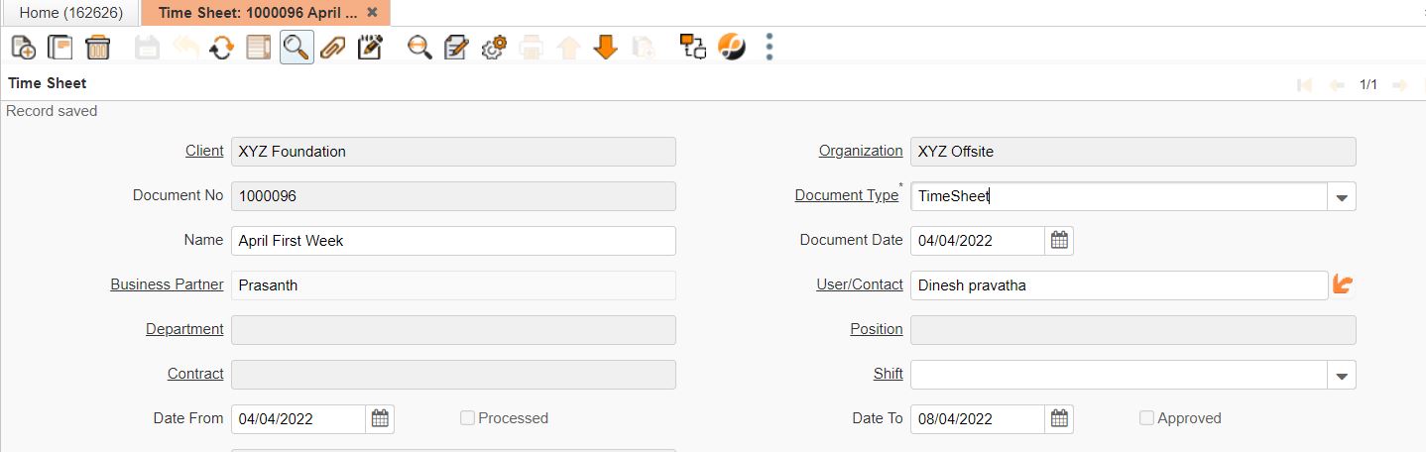This screenshot has width=1426, height=452.
Task: Click the Process gear icon
Action: click(x=494, y=47)
